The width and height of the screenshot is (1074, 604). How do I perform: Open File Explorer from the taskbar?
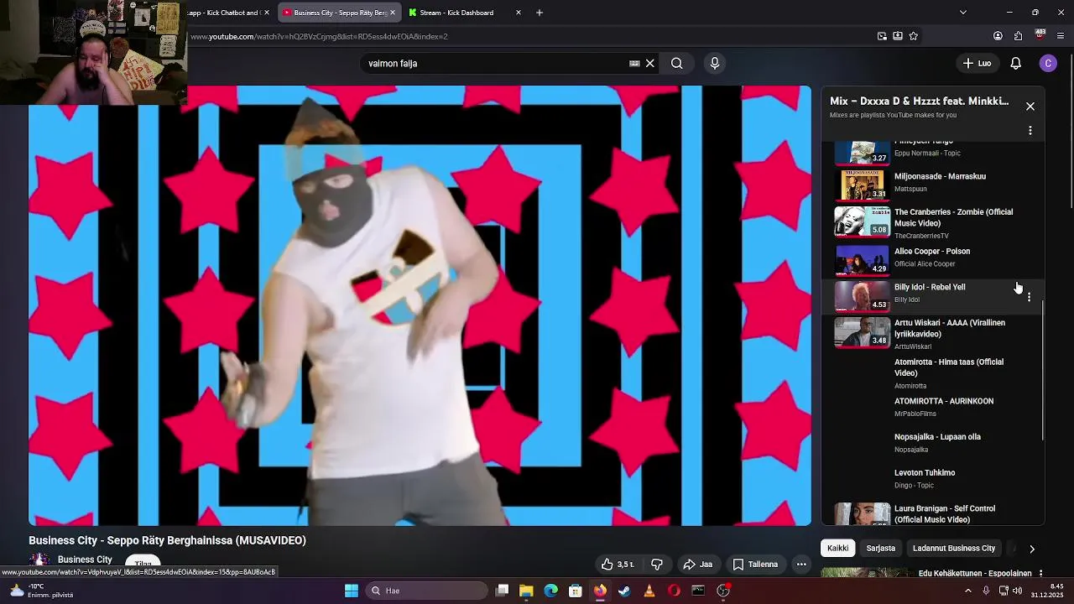(526, 591)
